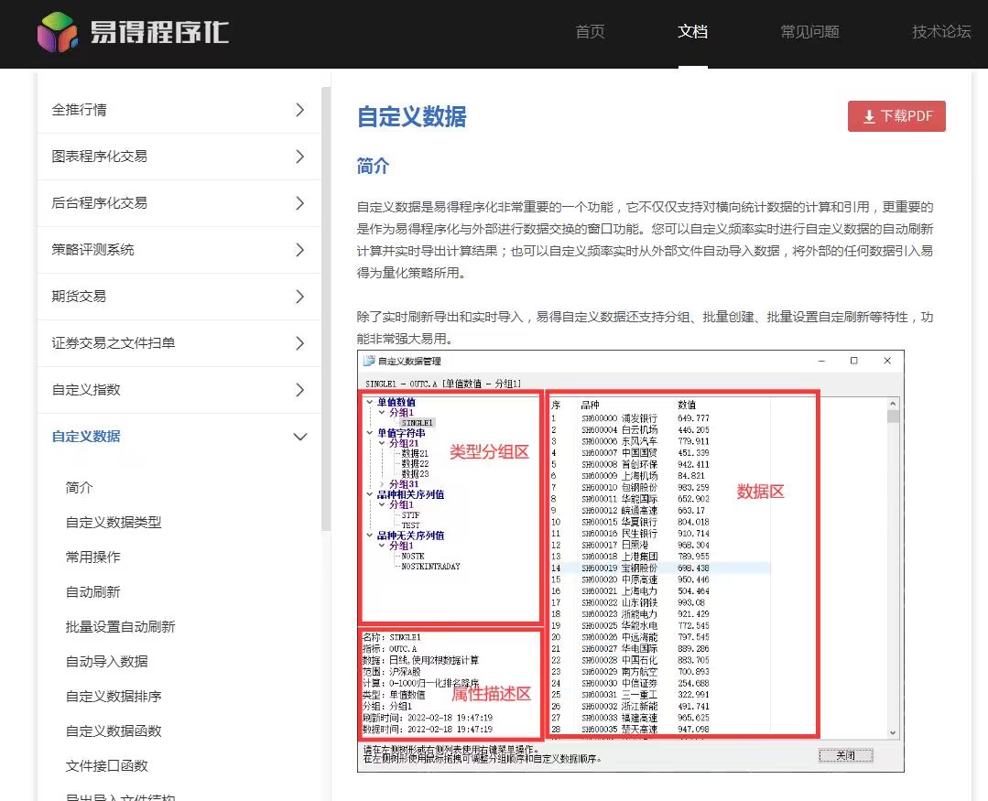
Task: Expand the 证券交易之文件扫单 section chevron
Action: (300, 343)
